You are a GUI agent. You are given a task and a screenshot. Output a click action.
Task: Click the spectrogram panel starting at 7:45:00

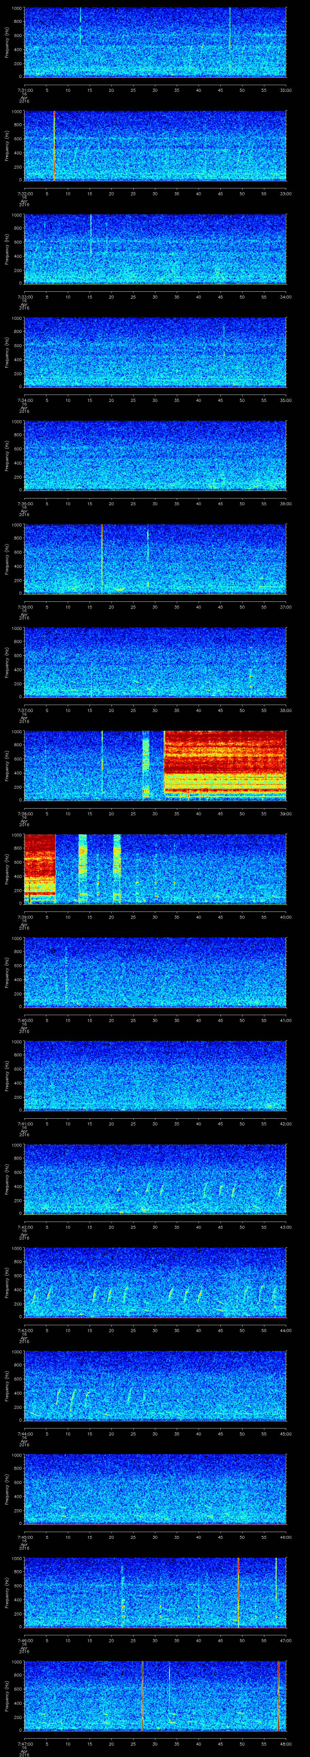[155, 1489]
